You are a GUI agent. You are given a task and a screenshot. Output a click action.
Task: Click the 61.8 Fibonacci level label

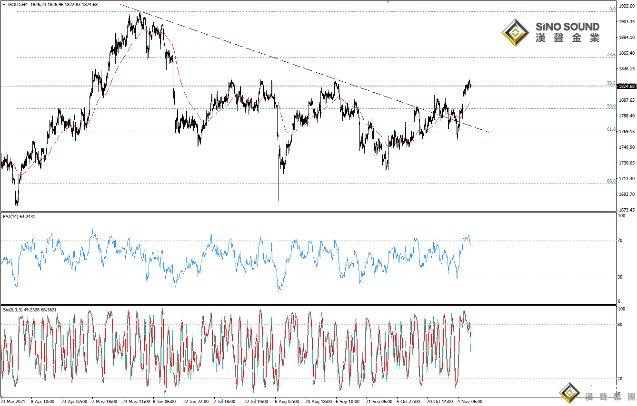click(x=611, y=129)
